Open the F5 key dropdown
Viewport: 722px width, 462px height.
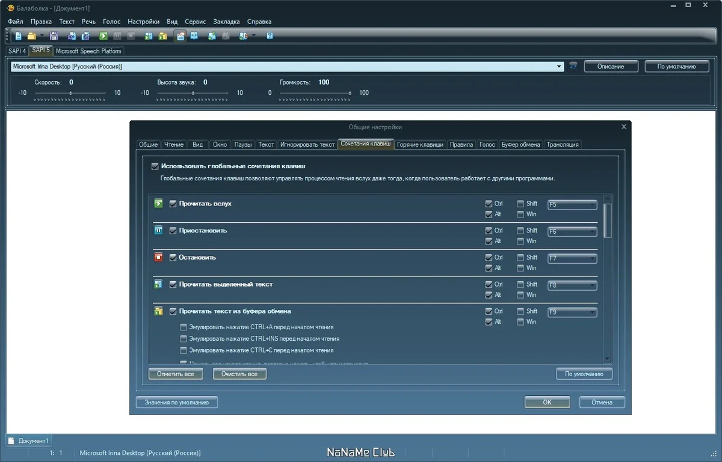[572, 204]
